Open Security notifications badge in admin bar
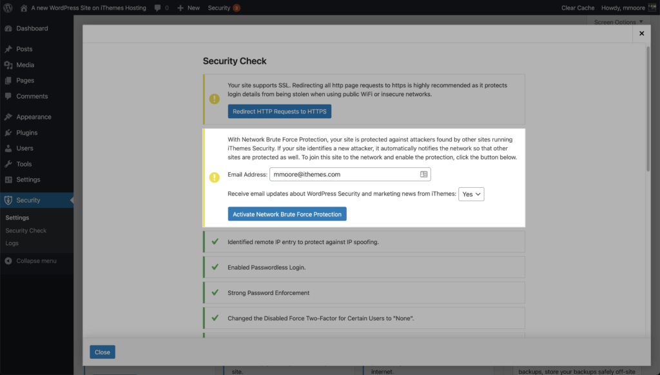Image resolution: width=660 pixels, height=375 pixels. coord(237,8)
